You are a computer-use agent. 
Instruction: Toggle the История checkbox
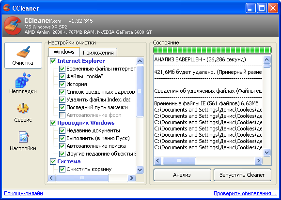pos(62,84)
